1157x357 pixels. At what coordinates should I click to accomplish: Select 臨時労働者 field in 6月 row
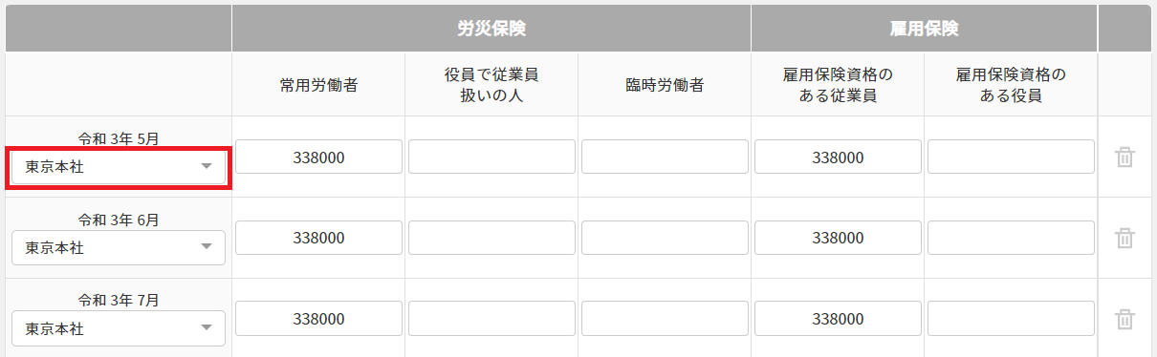(665, 238)
